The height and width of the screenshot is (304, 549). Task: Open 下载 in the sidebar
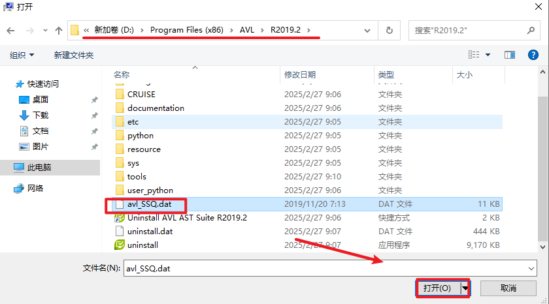(x=33, y=115)
